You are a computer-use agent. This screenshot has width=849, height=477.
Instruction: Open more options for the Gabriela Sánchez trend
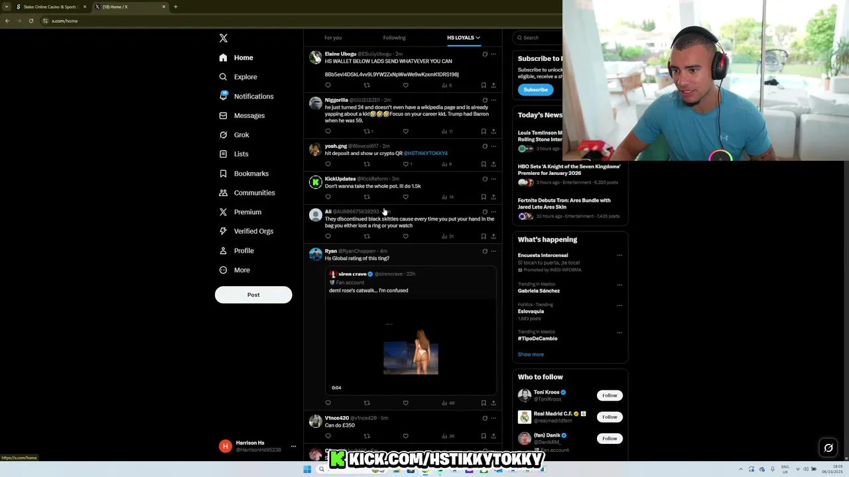(620, 285)
